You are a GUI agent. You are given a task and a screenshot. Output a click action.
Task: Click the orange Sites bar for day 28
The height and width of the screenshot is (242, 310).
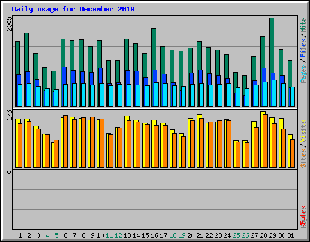point(265,141)
